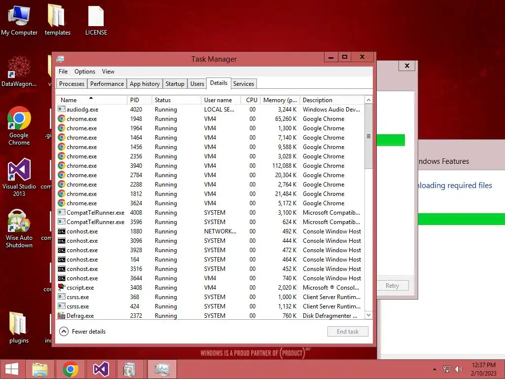Screen dimensions: 505x379
Task: Open the View menu
Action: coord(108,72)
